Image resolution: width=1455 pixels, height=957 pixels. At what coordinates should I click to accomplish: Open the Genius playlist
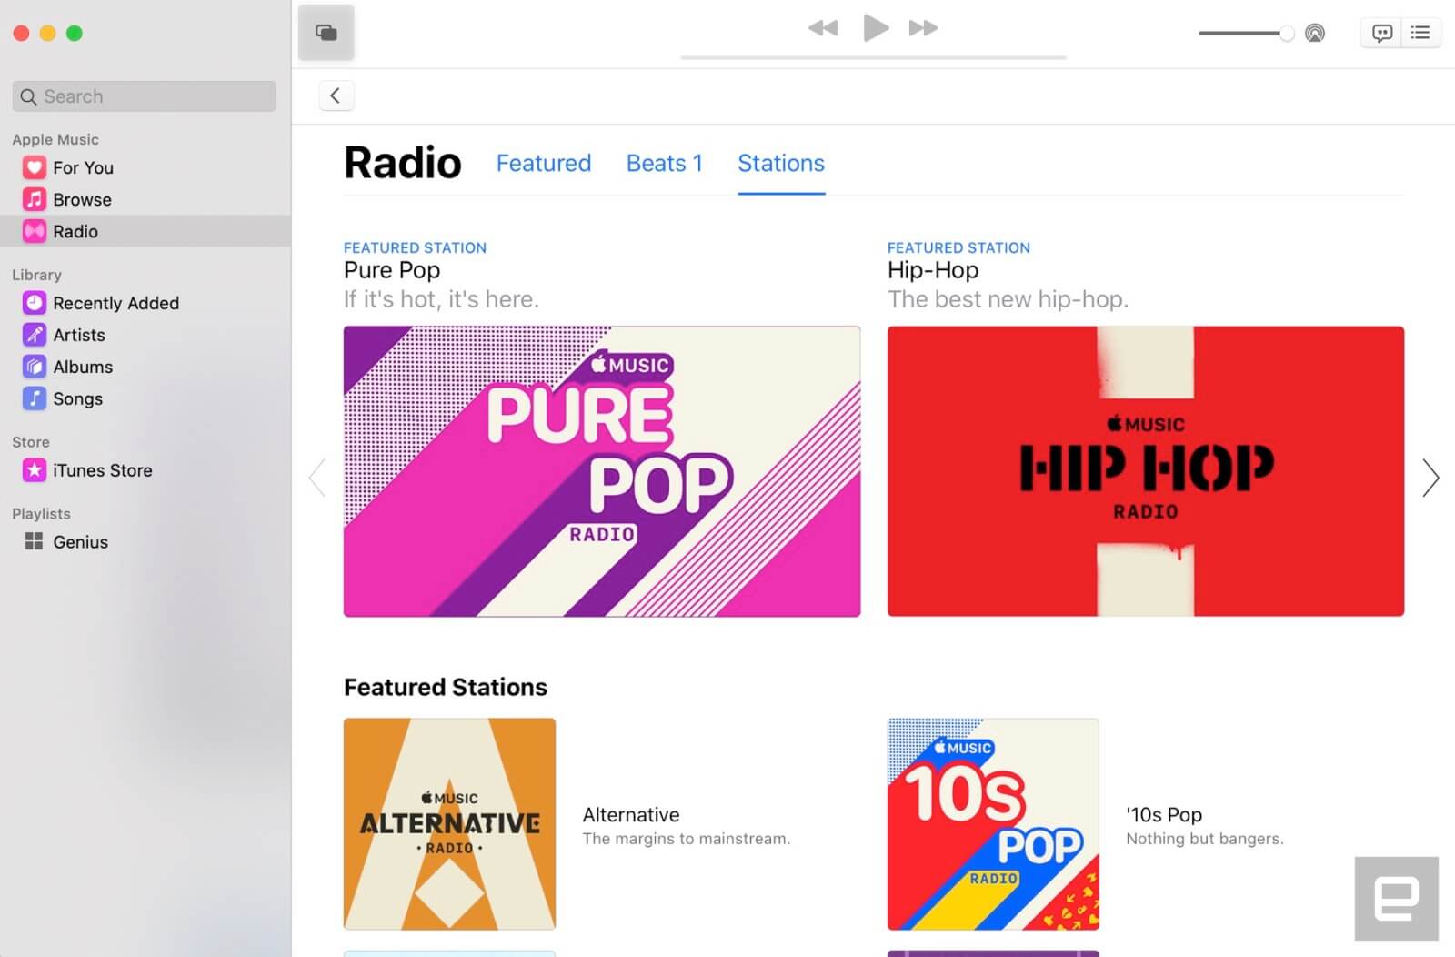[80, 541]
